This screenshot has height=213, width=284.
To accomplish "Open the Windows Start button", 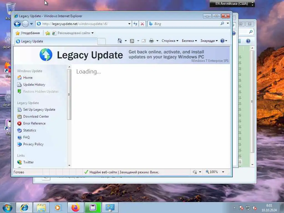I will [7, 207].
